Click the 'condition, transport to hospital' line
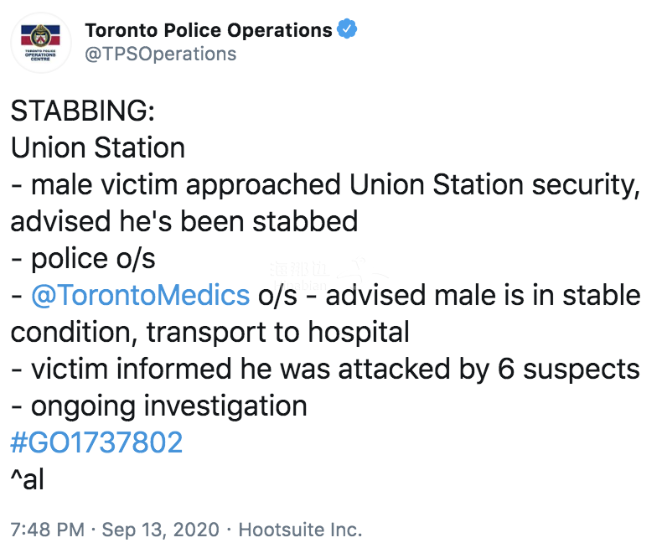This screenshot has width=662, height=548. click(209, 332)
